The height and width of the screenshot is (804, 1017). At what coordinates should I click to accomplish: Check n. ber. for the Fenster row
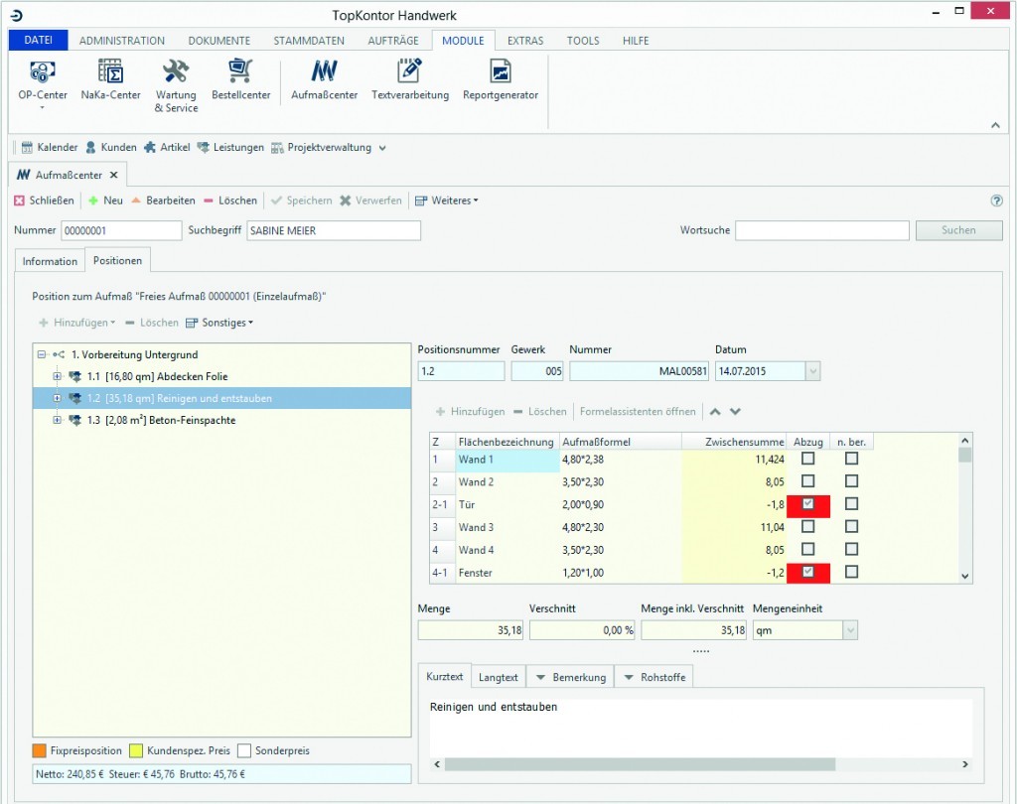click(852, 572)
